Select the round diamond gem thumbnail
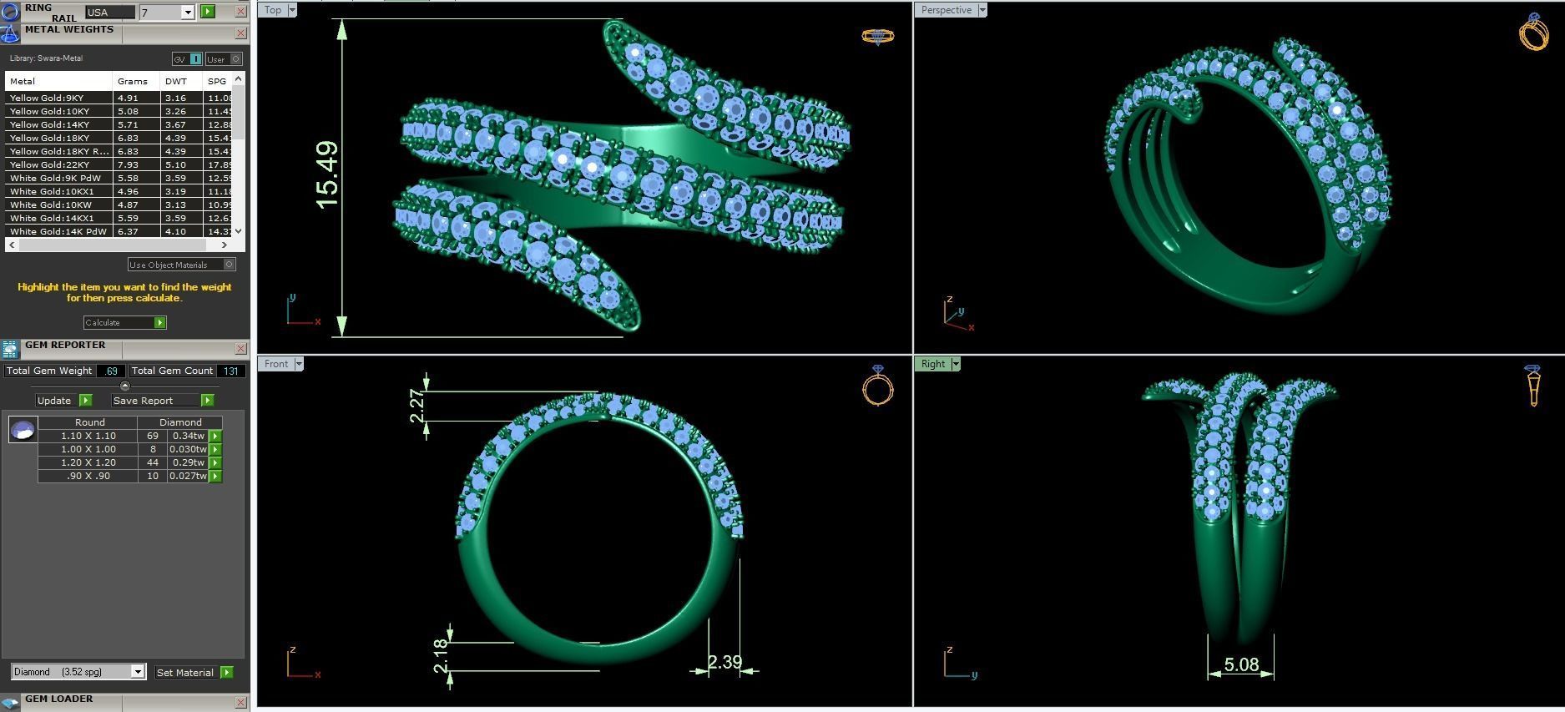 23,430
